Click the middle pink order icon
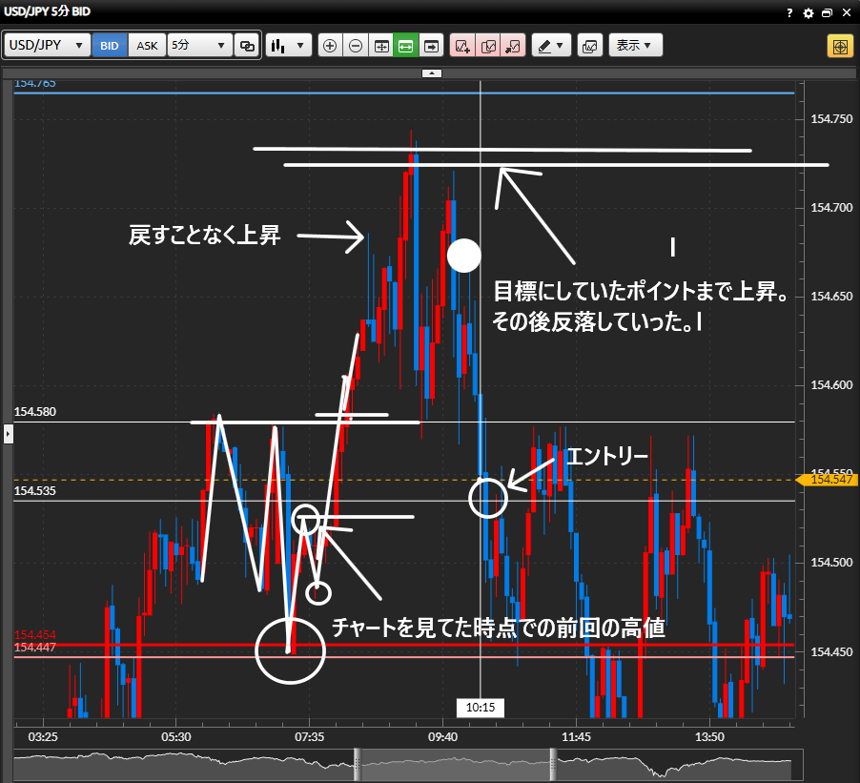This screenshot has width=860, height=783. [x=488, y=46]
